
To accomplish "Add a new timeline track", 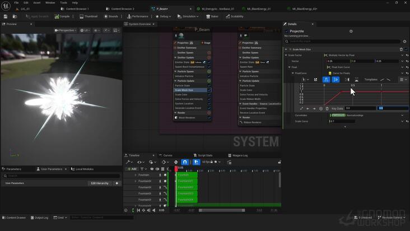I will tap(132, 169).
